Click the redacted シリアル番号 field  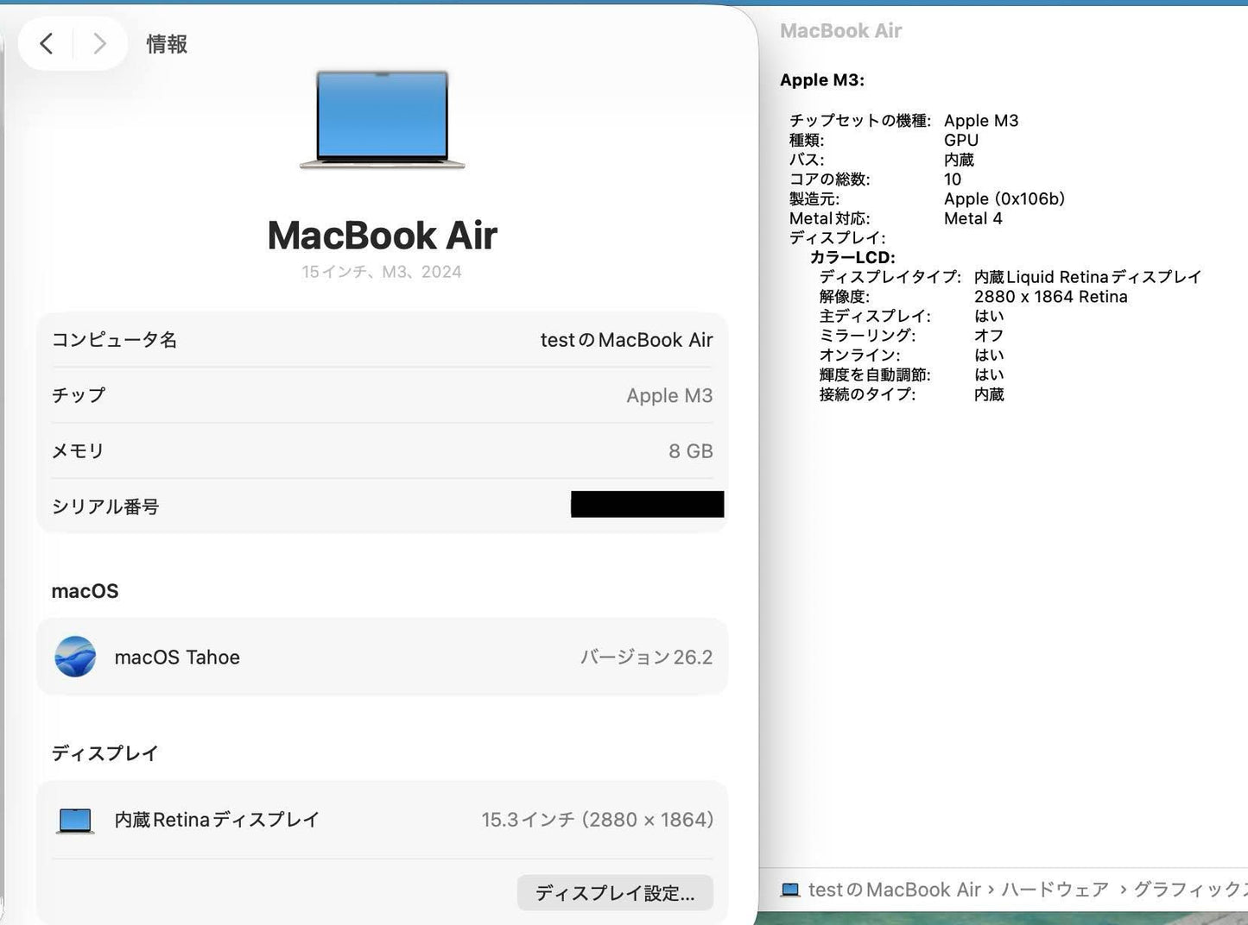coord(647,505)
